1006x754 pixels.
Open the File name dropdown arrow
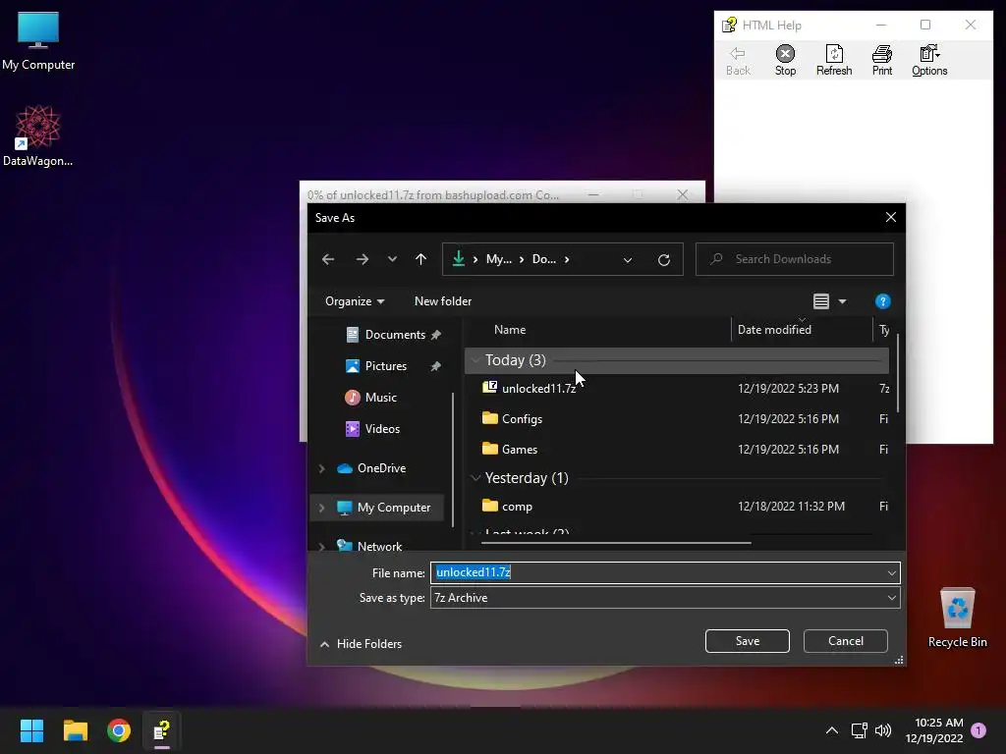(891, 572)
